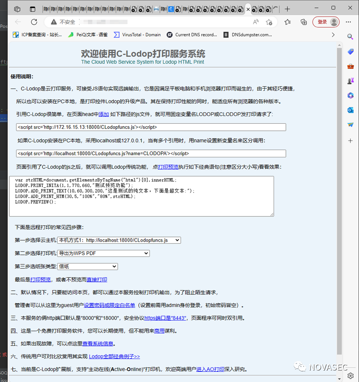Open Current DNS record bookmark
Viewport: 359px width, 382px height.
point(192,35)
